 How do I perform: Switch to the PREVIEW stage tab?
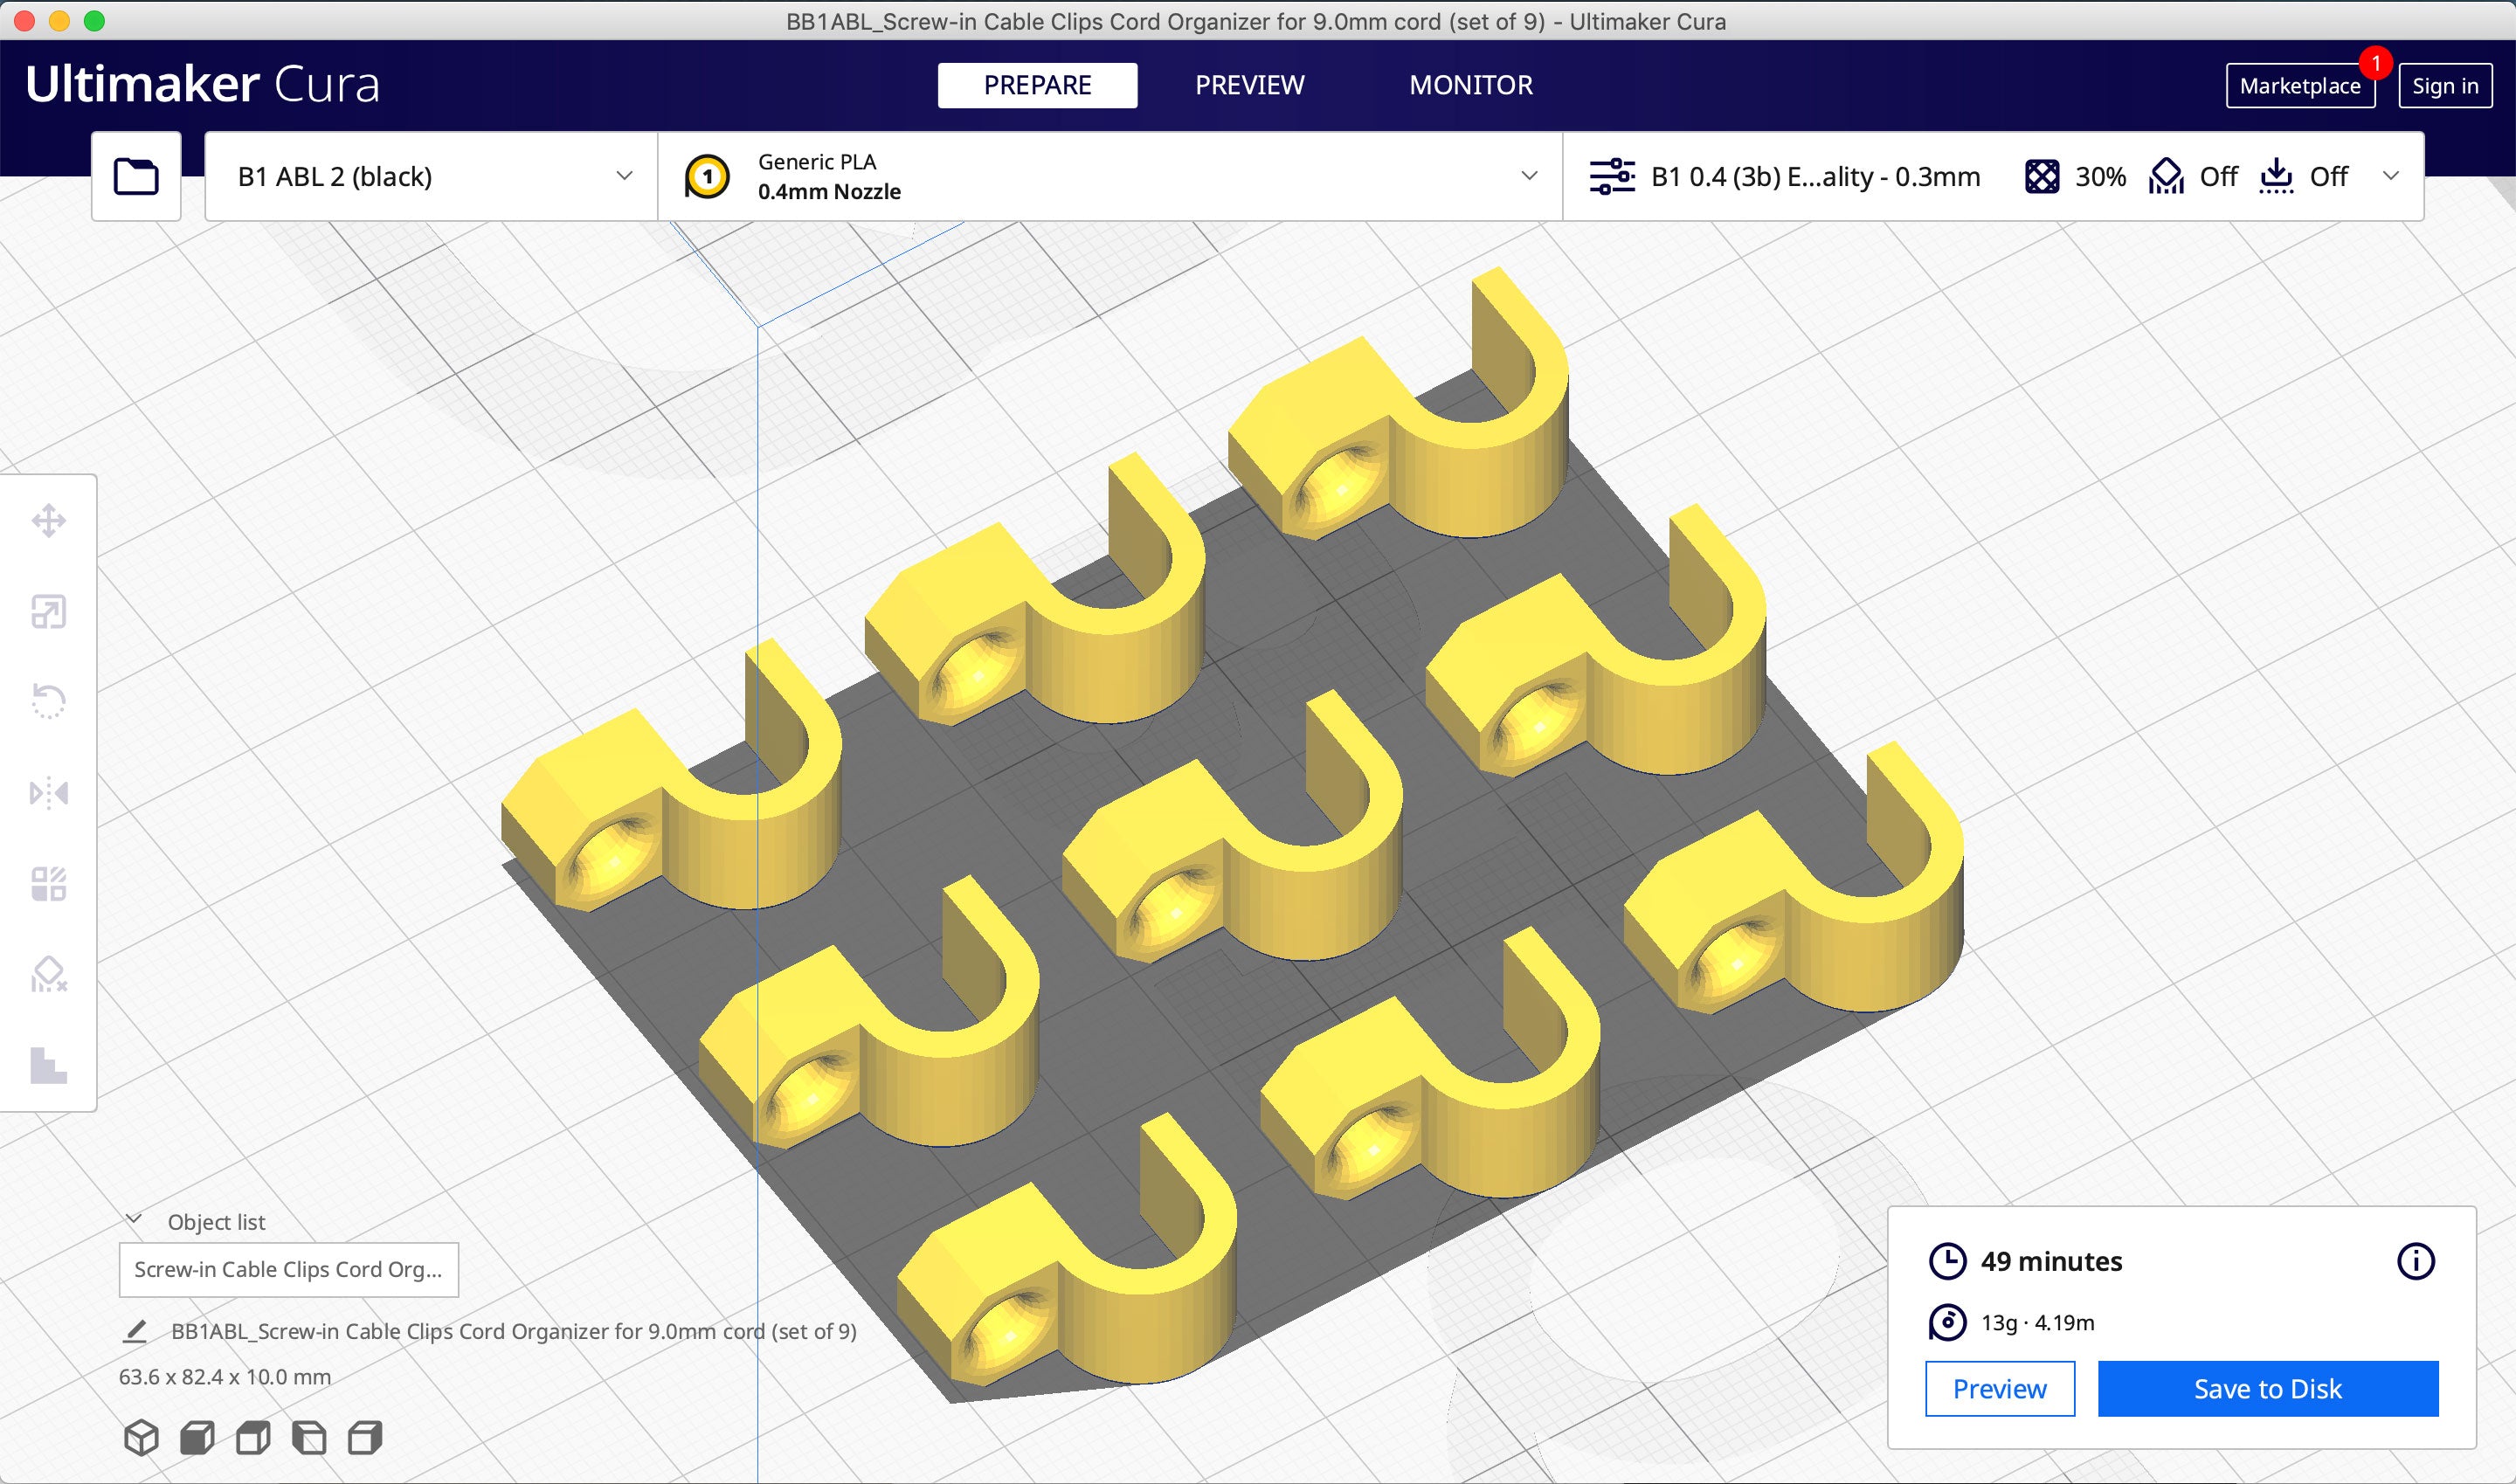[1249, 85]
